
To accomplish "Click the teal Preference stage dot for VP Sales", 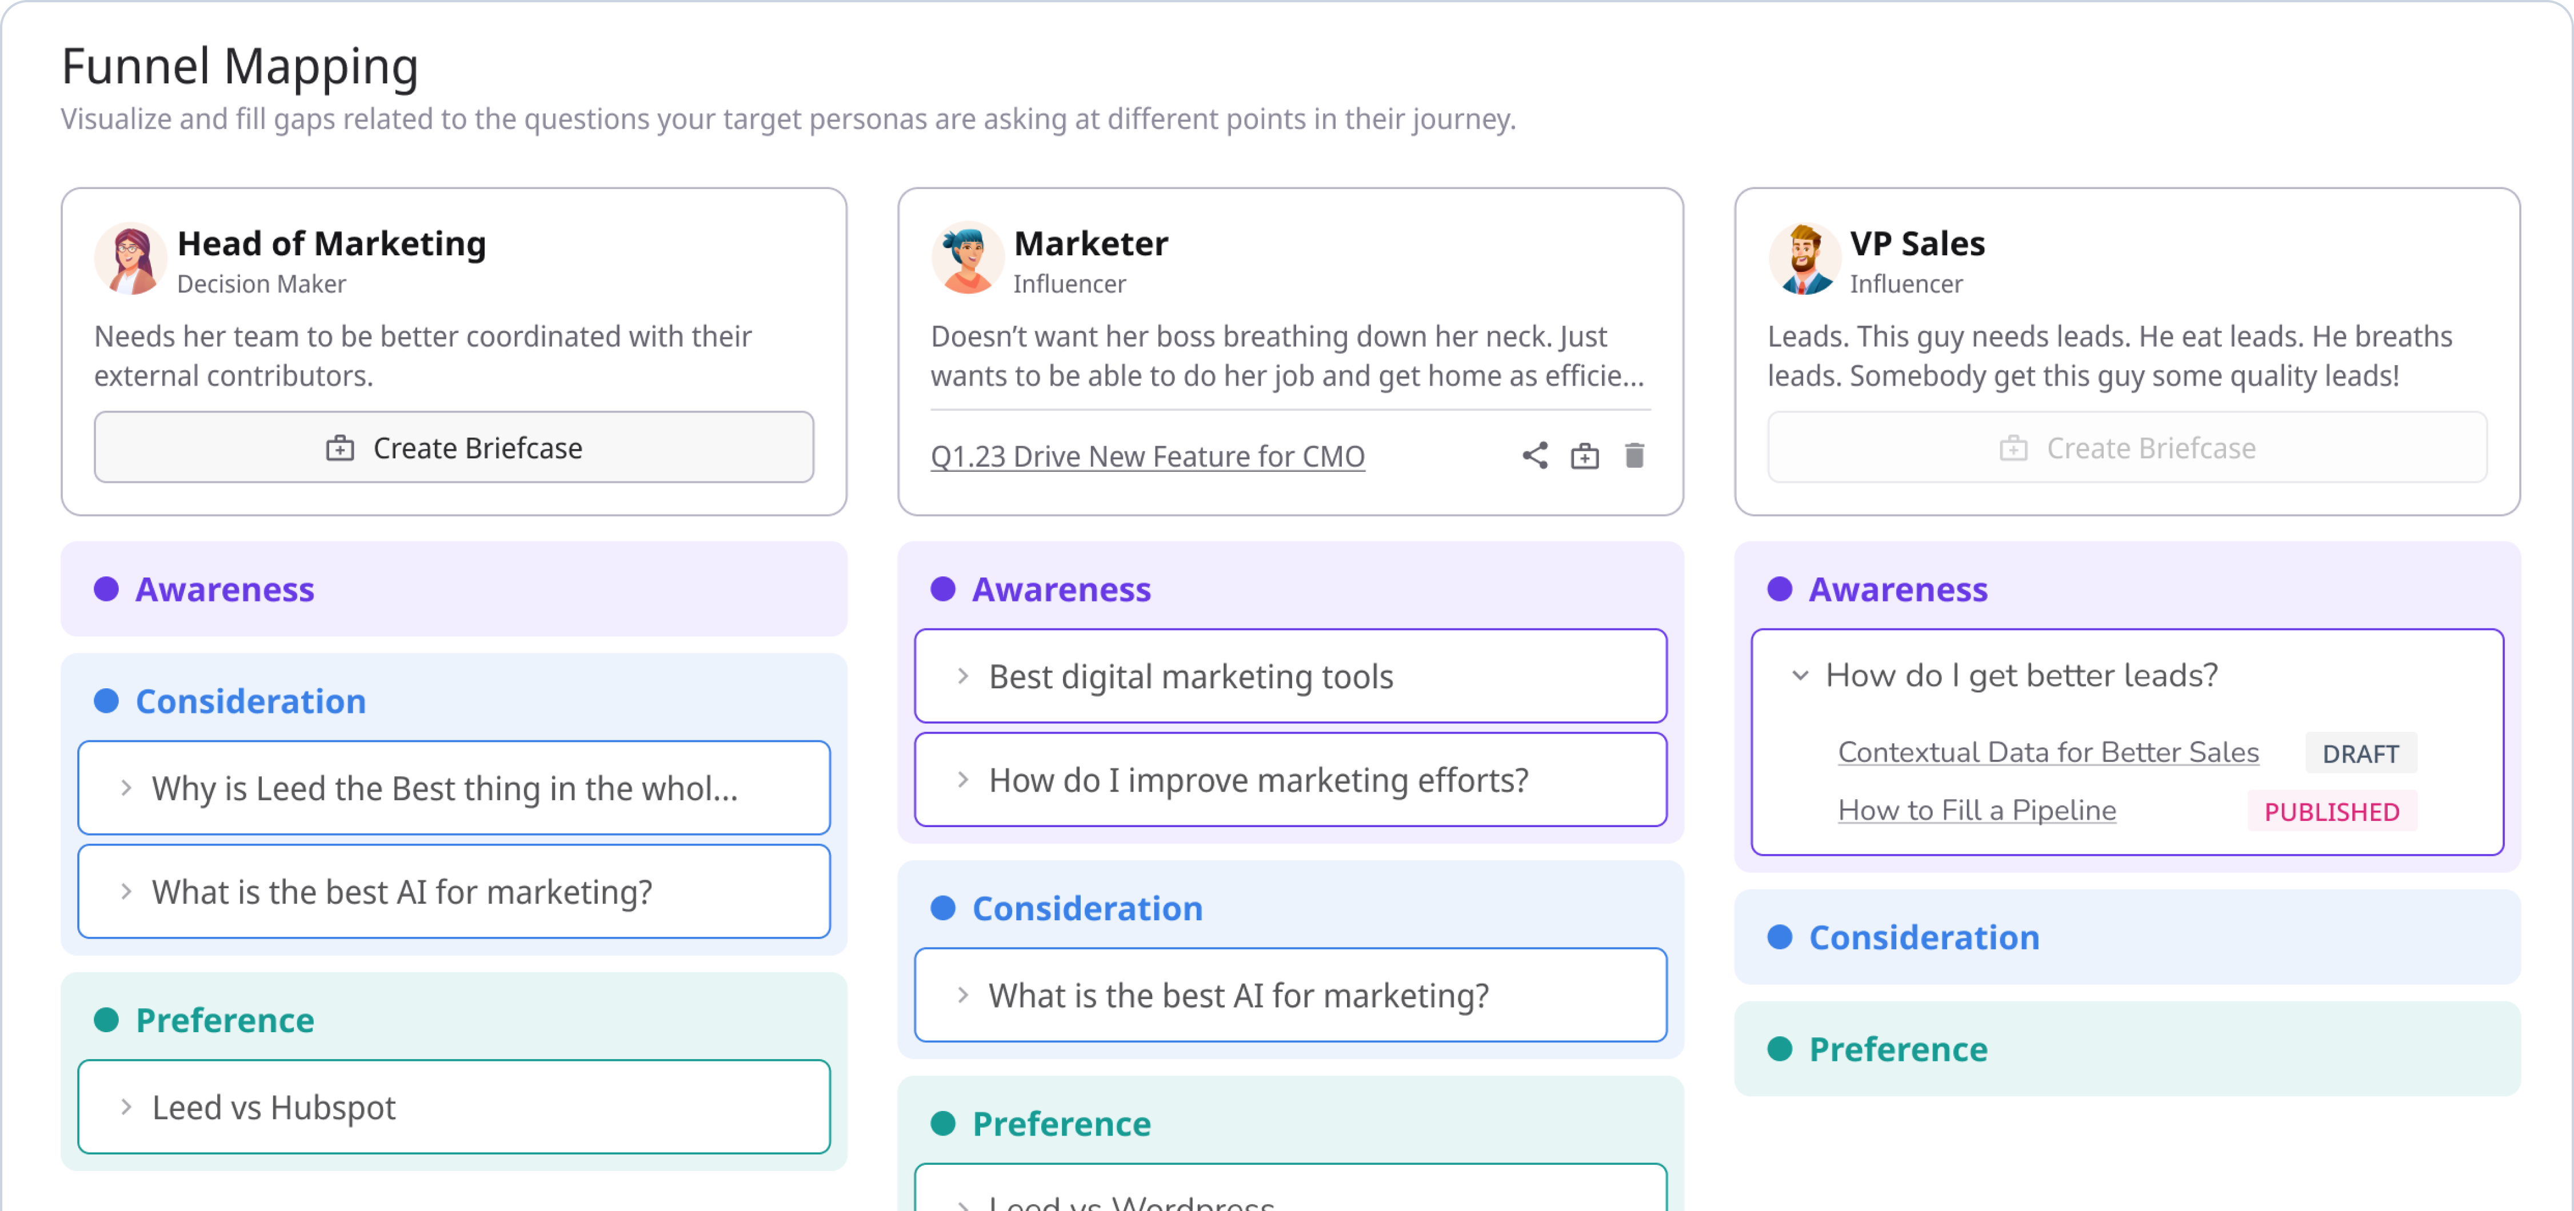I will 1781,1048.
